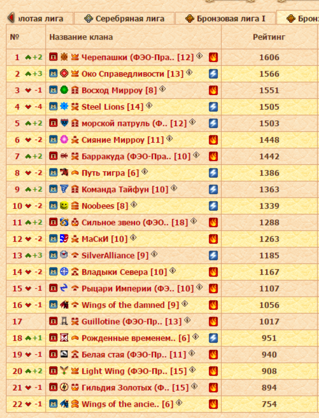This screenshot has width=319, height=418.
Task: Click the smiley emblem of Noobees clan
Action: (x=64, y=206)
